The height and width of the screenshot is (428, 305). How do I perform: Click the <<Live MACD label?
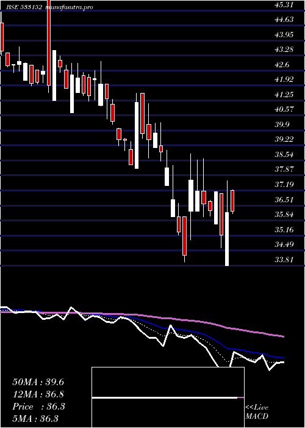[257, 412]
